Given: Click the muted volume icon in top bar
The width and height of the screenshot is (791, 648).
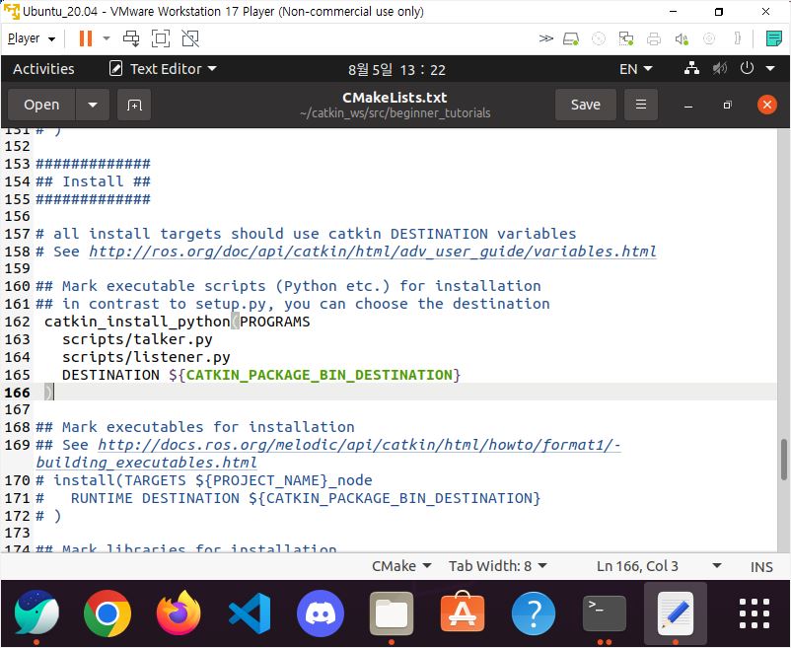Looking at the screenshot, I should [719, 68].
